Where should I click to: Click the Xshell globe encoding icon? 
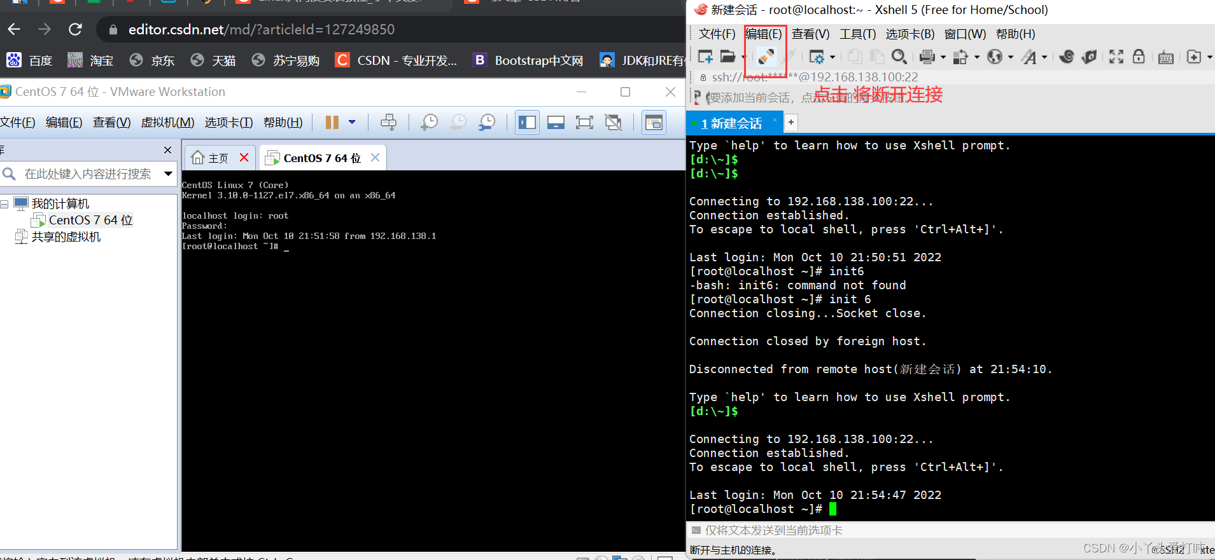(994, 57)
